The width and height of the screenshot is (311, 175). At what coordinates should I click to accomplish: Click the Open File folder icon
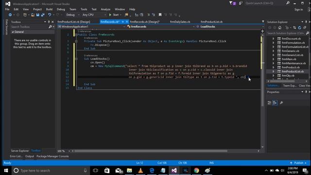tap(33, 15)
